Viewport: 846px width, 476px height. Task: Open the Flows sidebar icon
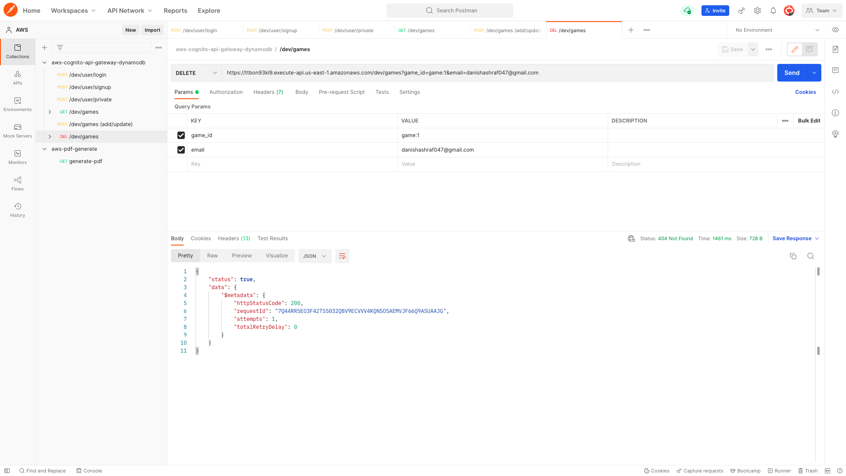tap(18, 183)
